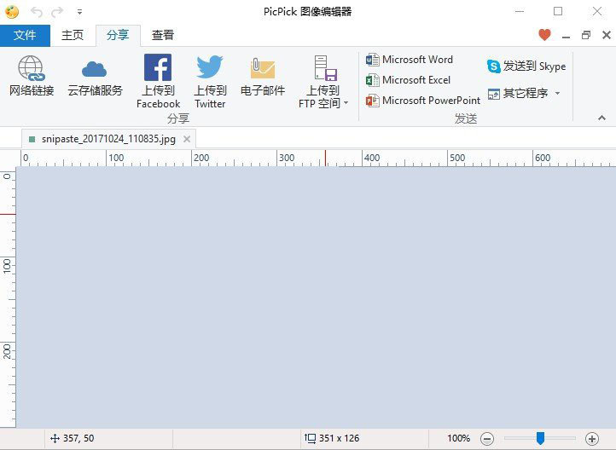Close the snipaste_20171024_110835.jpg tab
The image size is (616, 450).
pyautogui.click(x=187, y=139)
